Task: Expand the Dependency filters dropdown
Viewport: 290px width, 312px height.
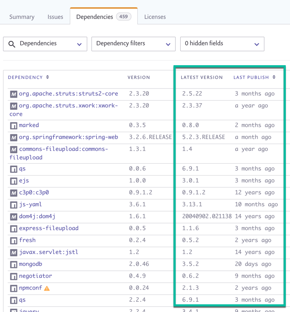Action: pyautogui.click(x=134, y=44)
